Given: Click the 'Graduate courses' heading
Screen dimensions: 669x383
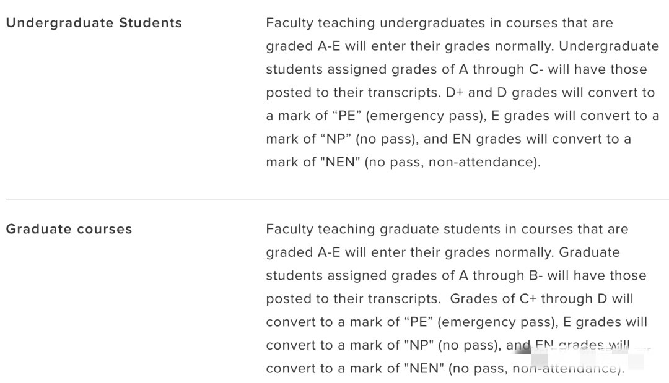Looking at the screenshot, I should (x=69, y=229).
